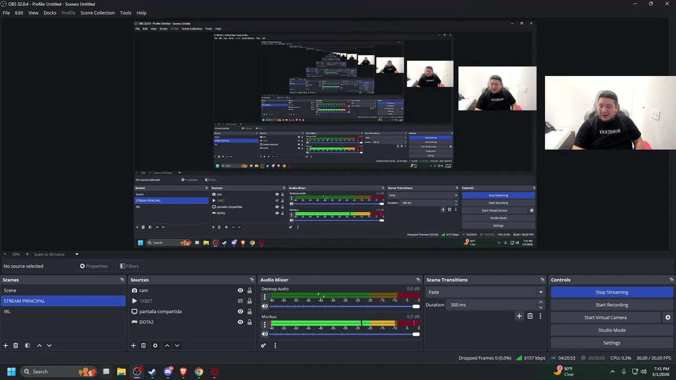Open Windows Start menu
The width and height of the screenshot is (676, 380).
(x=11, y=372)
